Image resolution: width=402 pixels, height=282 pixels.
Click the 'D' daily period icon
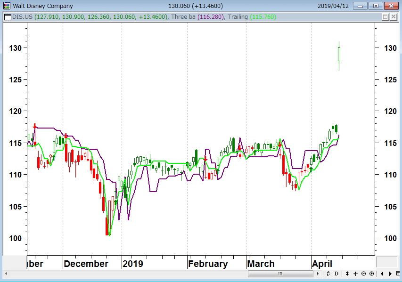[336, 274]
